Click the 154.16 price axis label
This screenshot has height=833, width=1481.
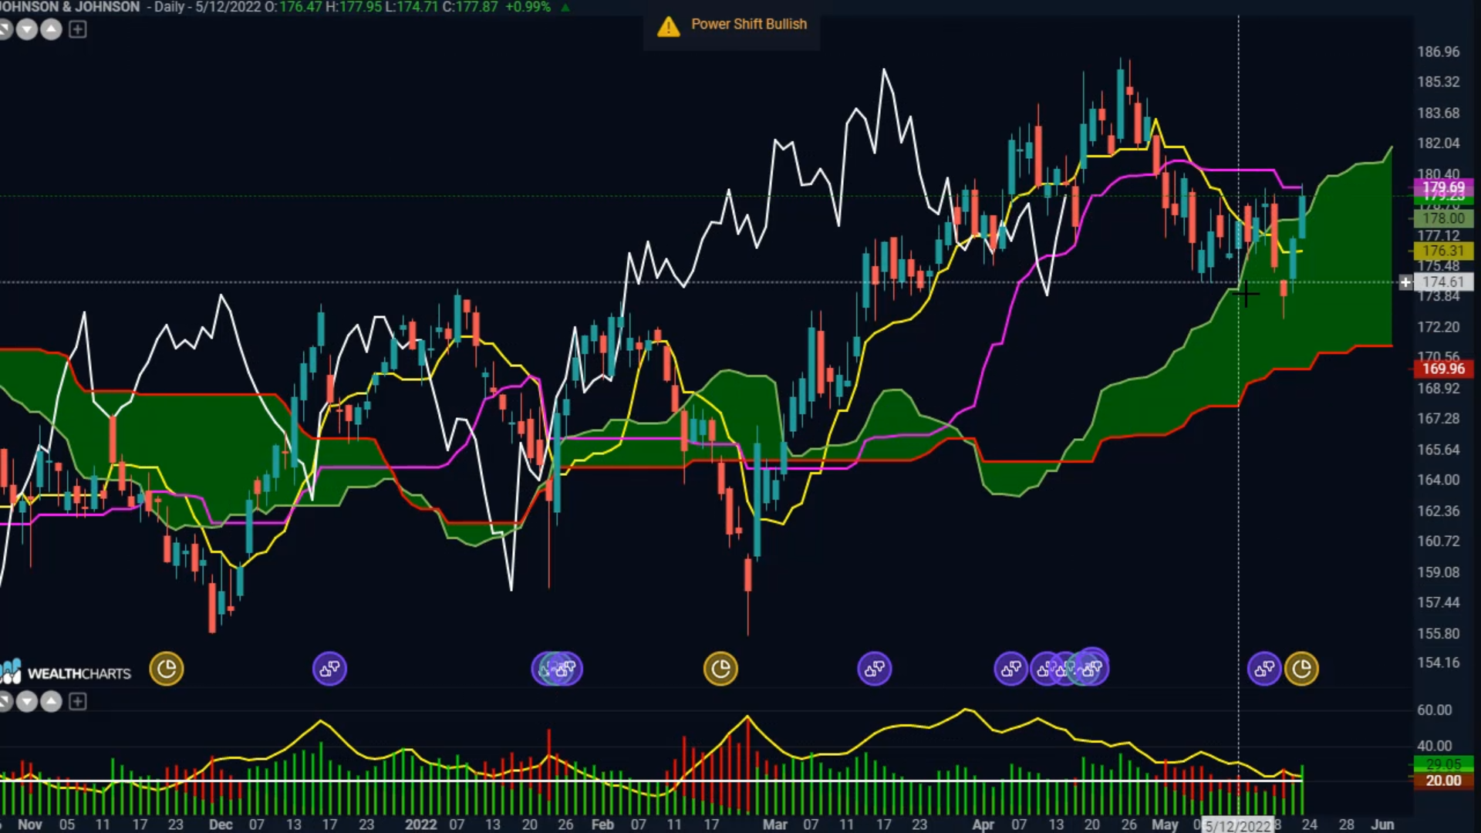point(1439,663)
